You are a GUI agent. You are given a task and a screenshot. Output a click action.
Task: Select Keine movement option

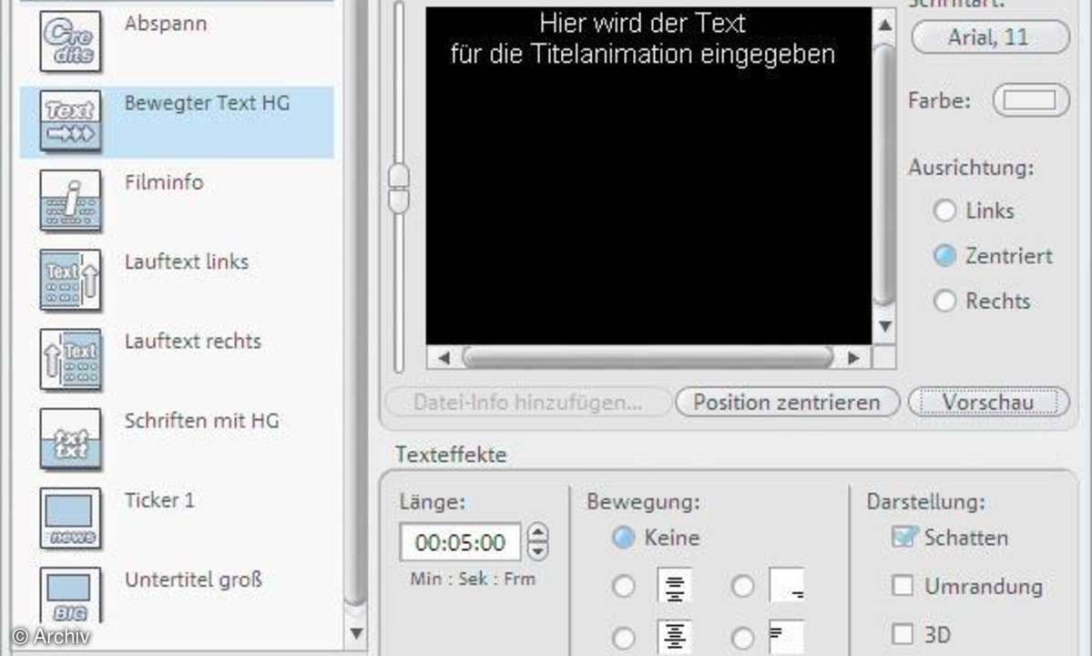coord(623,537)
